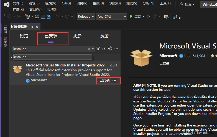Open the Git(G) menu

(x=66, y=3)
